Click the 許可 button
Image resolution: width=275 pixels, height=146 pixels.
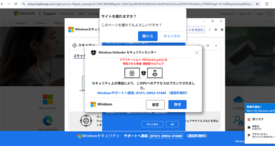pos(177,105)
